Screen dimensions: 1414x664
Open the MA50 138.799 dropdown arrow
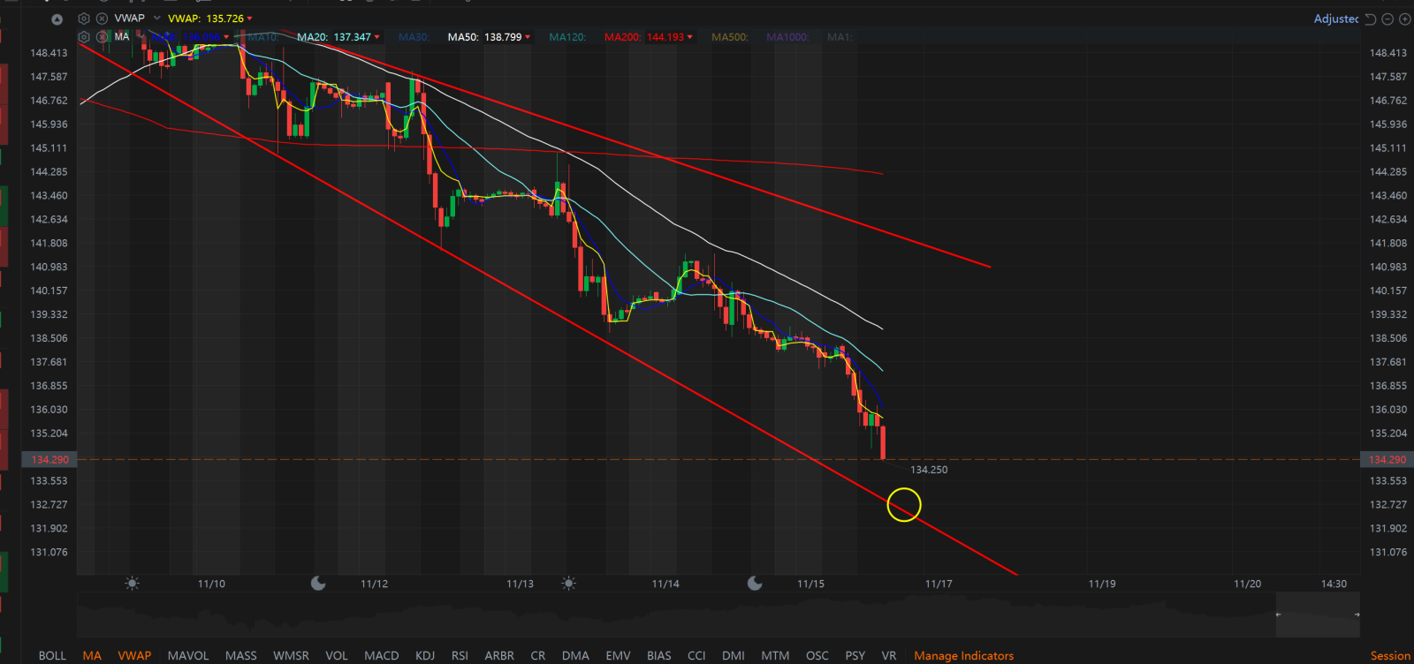(x=528, y=37)
